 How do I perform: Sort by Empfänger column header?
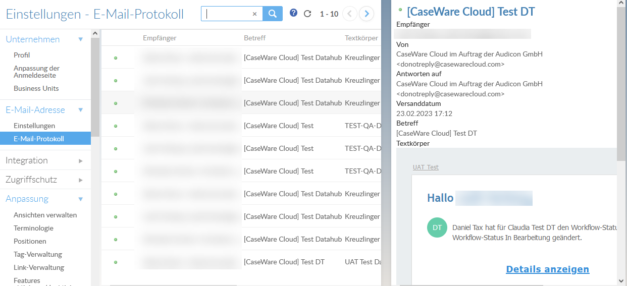click(x=160, y=38)
